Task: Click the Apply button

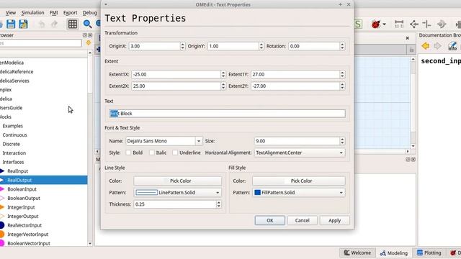Action: click(x=334, y=221)
